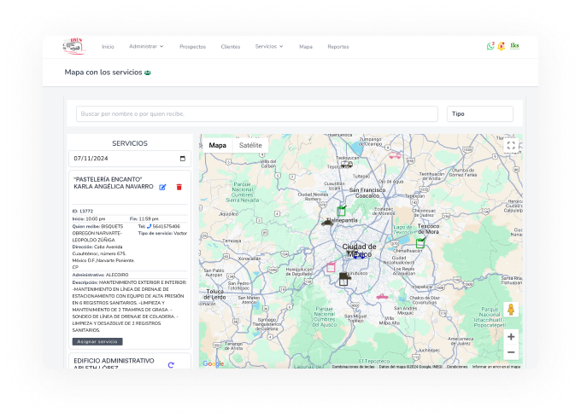Click pink car marker at top of map
581x418 pixels.
(x=395, y=155)
